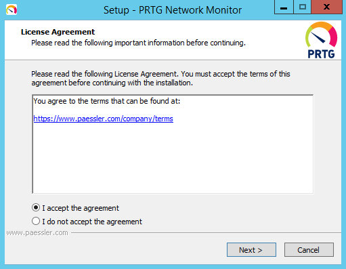The width and height of the screenshot is (346, 269).
Task: Click the www.paessler.com footer label
Action: click(x=37, y=232)
